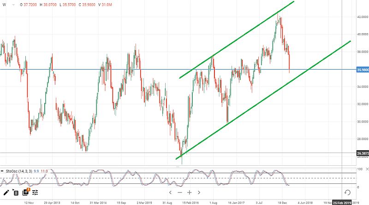369x205 pixels.
Task: Open chart settings sliders icon
Action: pos(35,193)
